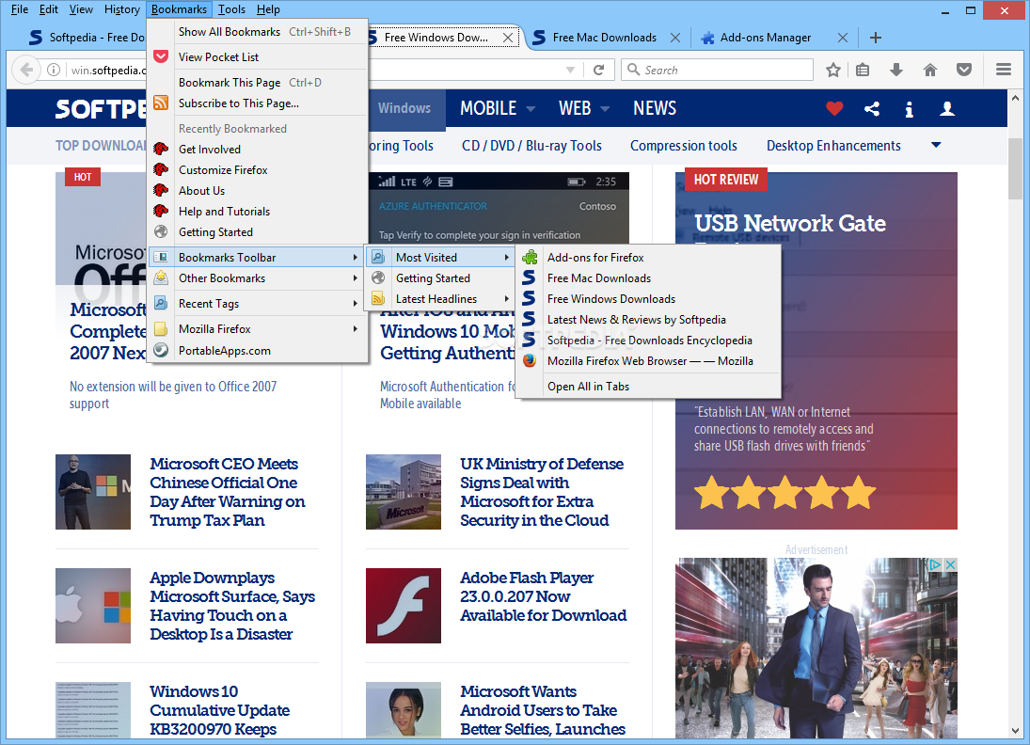Click the share icon in the Softpedia header
The width and height of the screenshot is (1030, 745).
click(872, 108)
